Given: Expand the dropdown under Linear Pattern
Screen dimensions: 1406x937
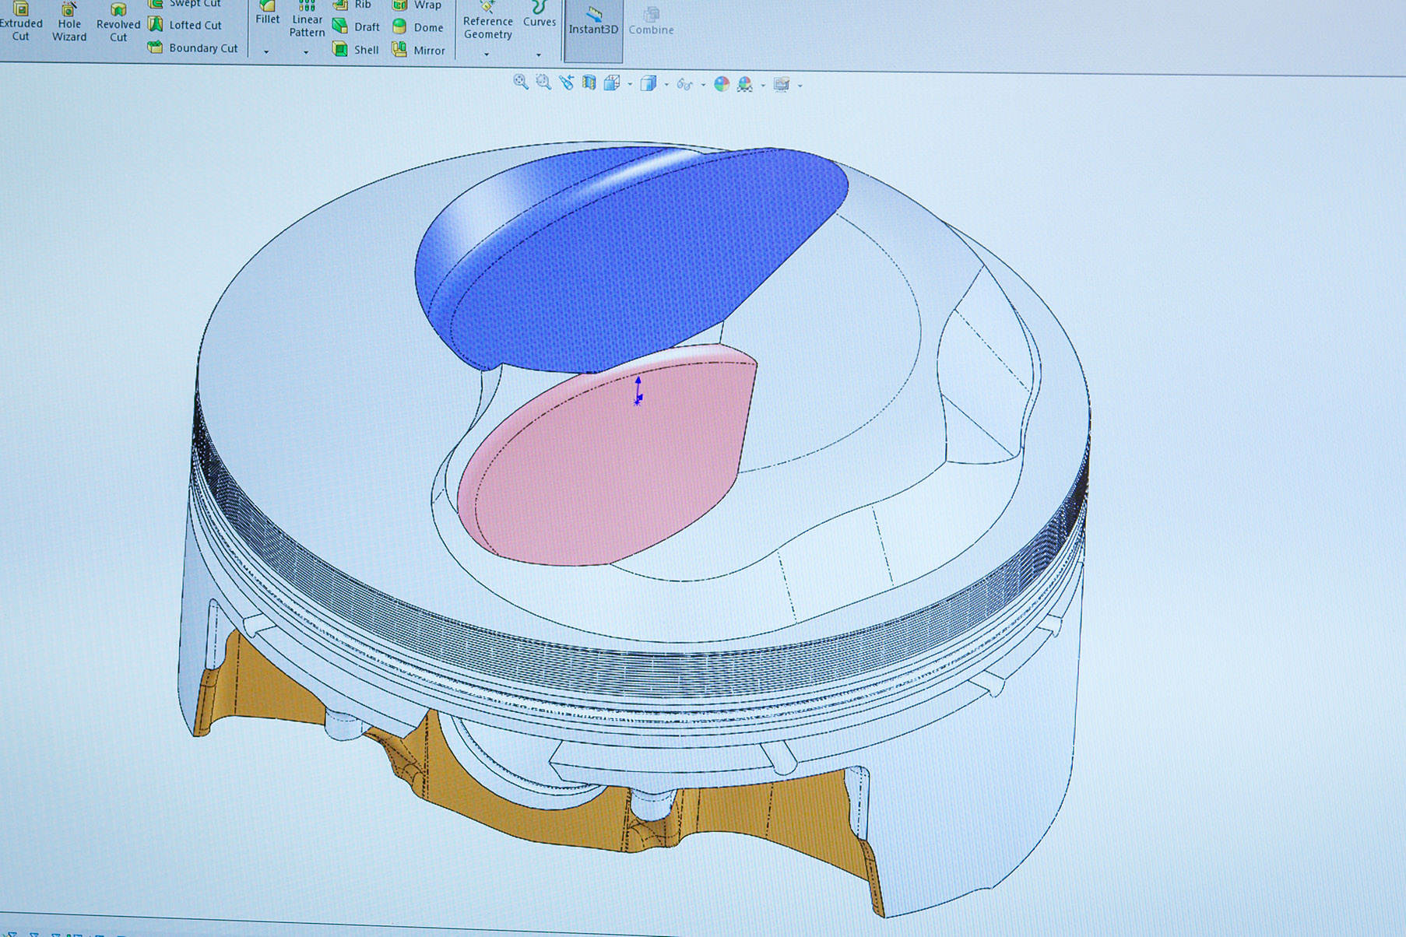Looking at the screenshot, I should pos(306,53).
